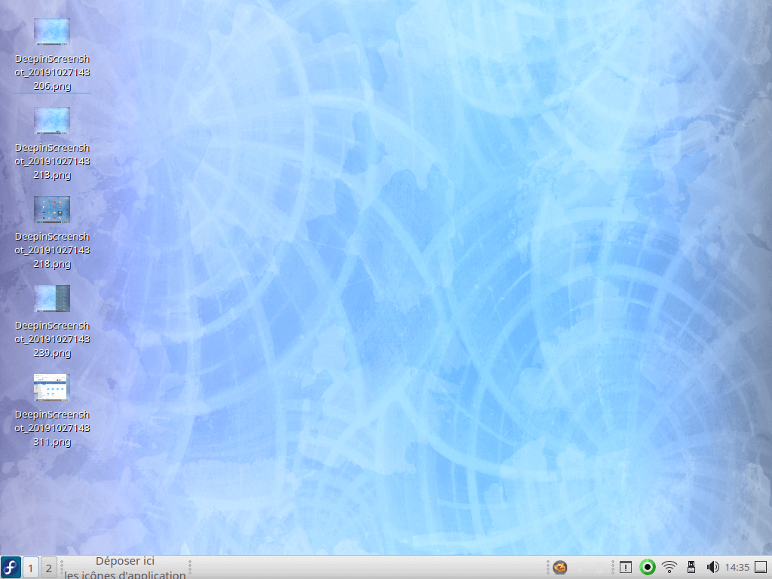
Task: Click the file name label ending in 239.png
Action: click(x=52, y=339)
